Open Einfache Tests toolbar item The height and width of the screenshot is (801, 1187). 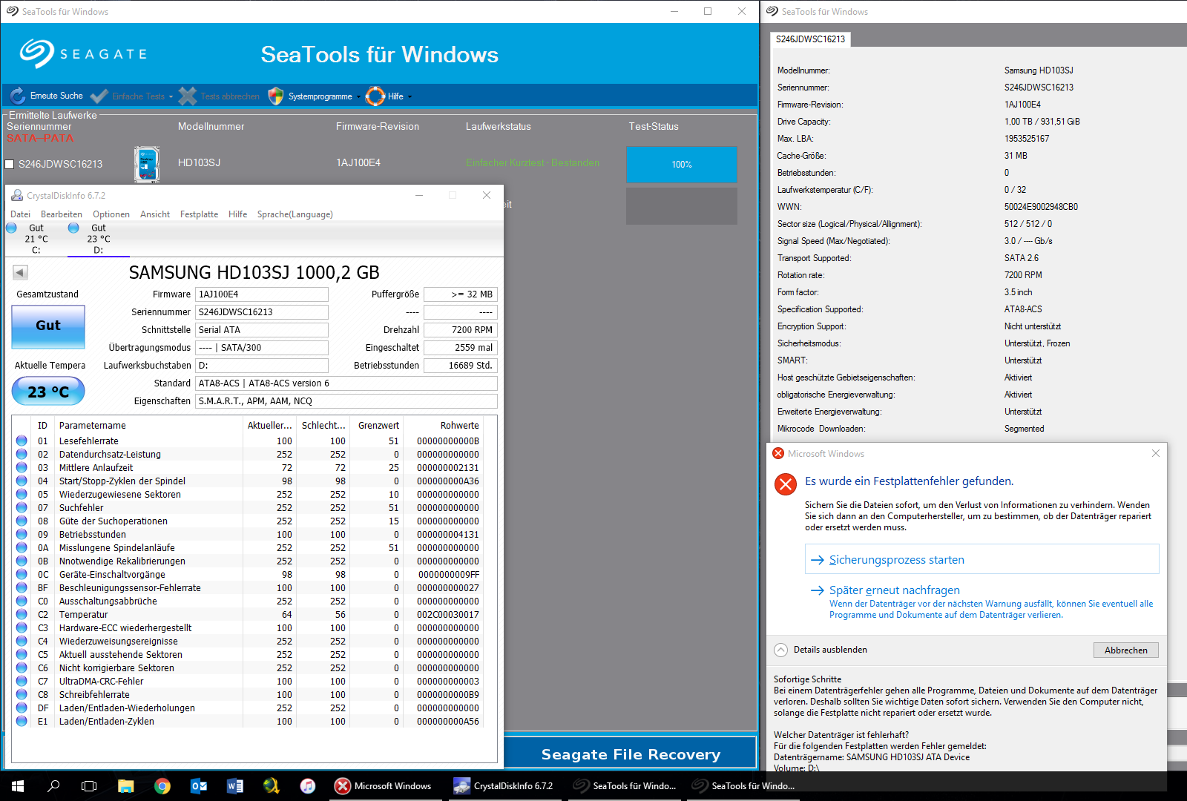[x=131, y=96]
